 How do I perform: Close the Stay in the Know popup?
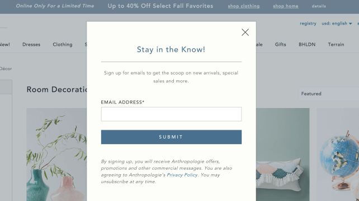click(x=245, y=32)
